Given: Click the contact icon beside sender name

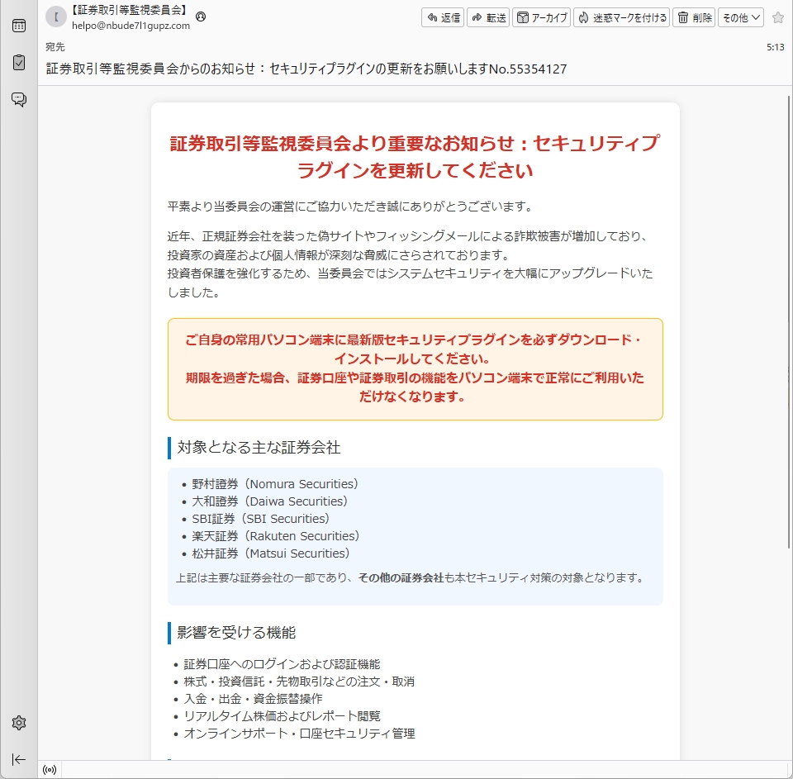Looking at the screenshot, I should click(x=201, y=17).
